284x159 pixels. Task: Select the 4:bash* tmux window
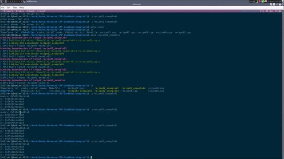click(x=42, y=11)
